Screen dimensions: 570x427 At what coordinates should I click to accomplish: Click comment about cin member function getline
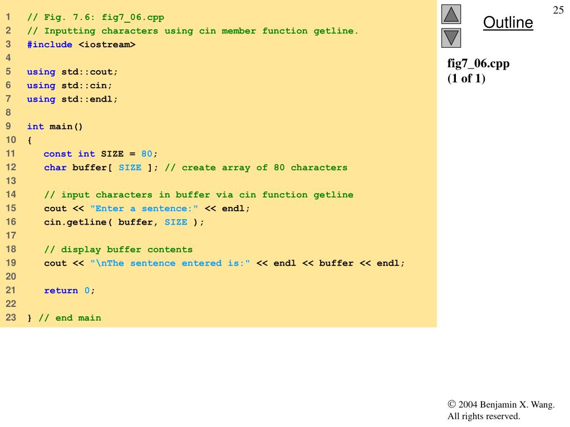pos(193,31)
